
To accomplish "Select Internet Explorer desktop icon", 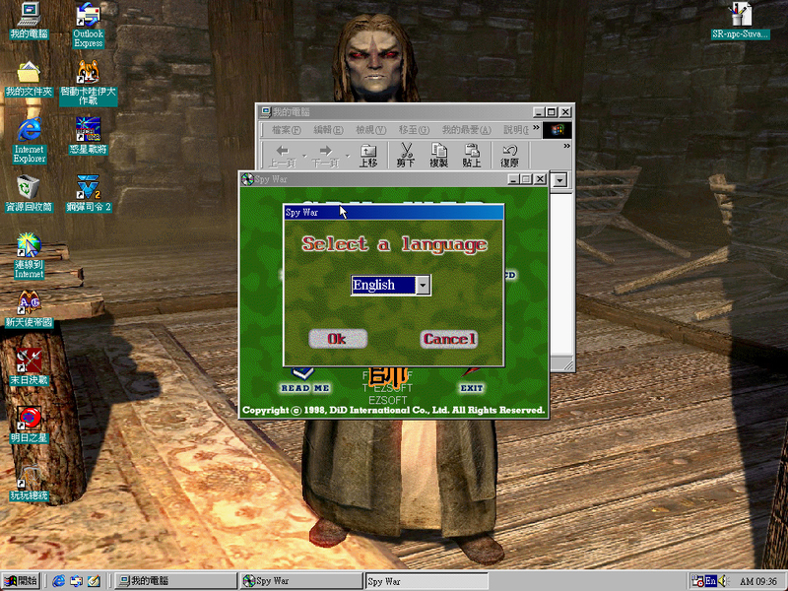I will (29, 141).
